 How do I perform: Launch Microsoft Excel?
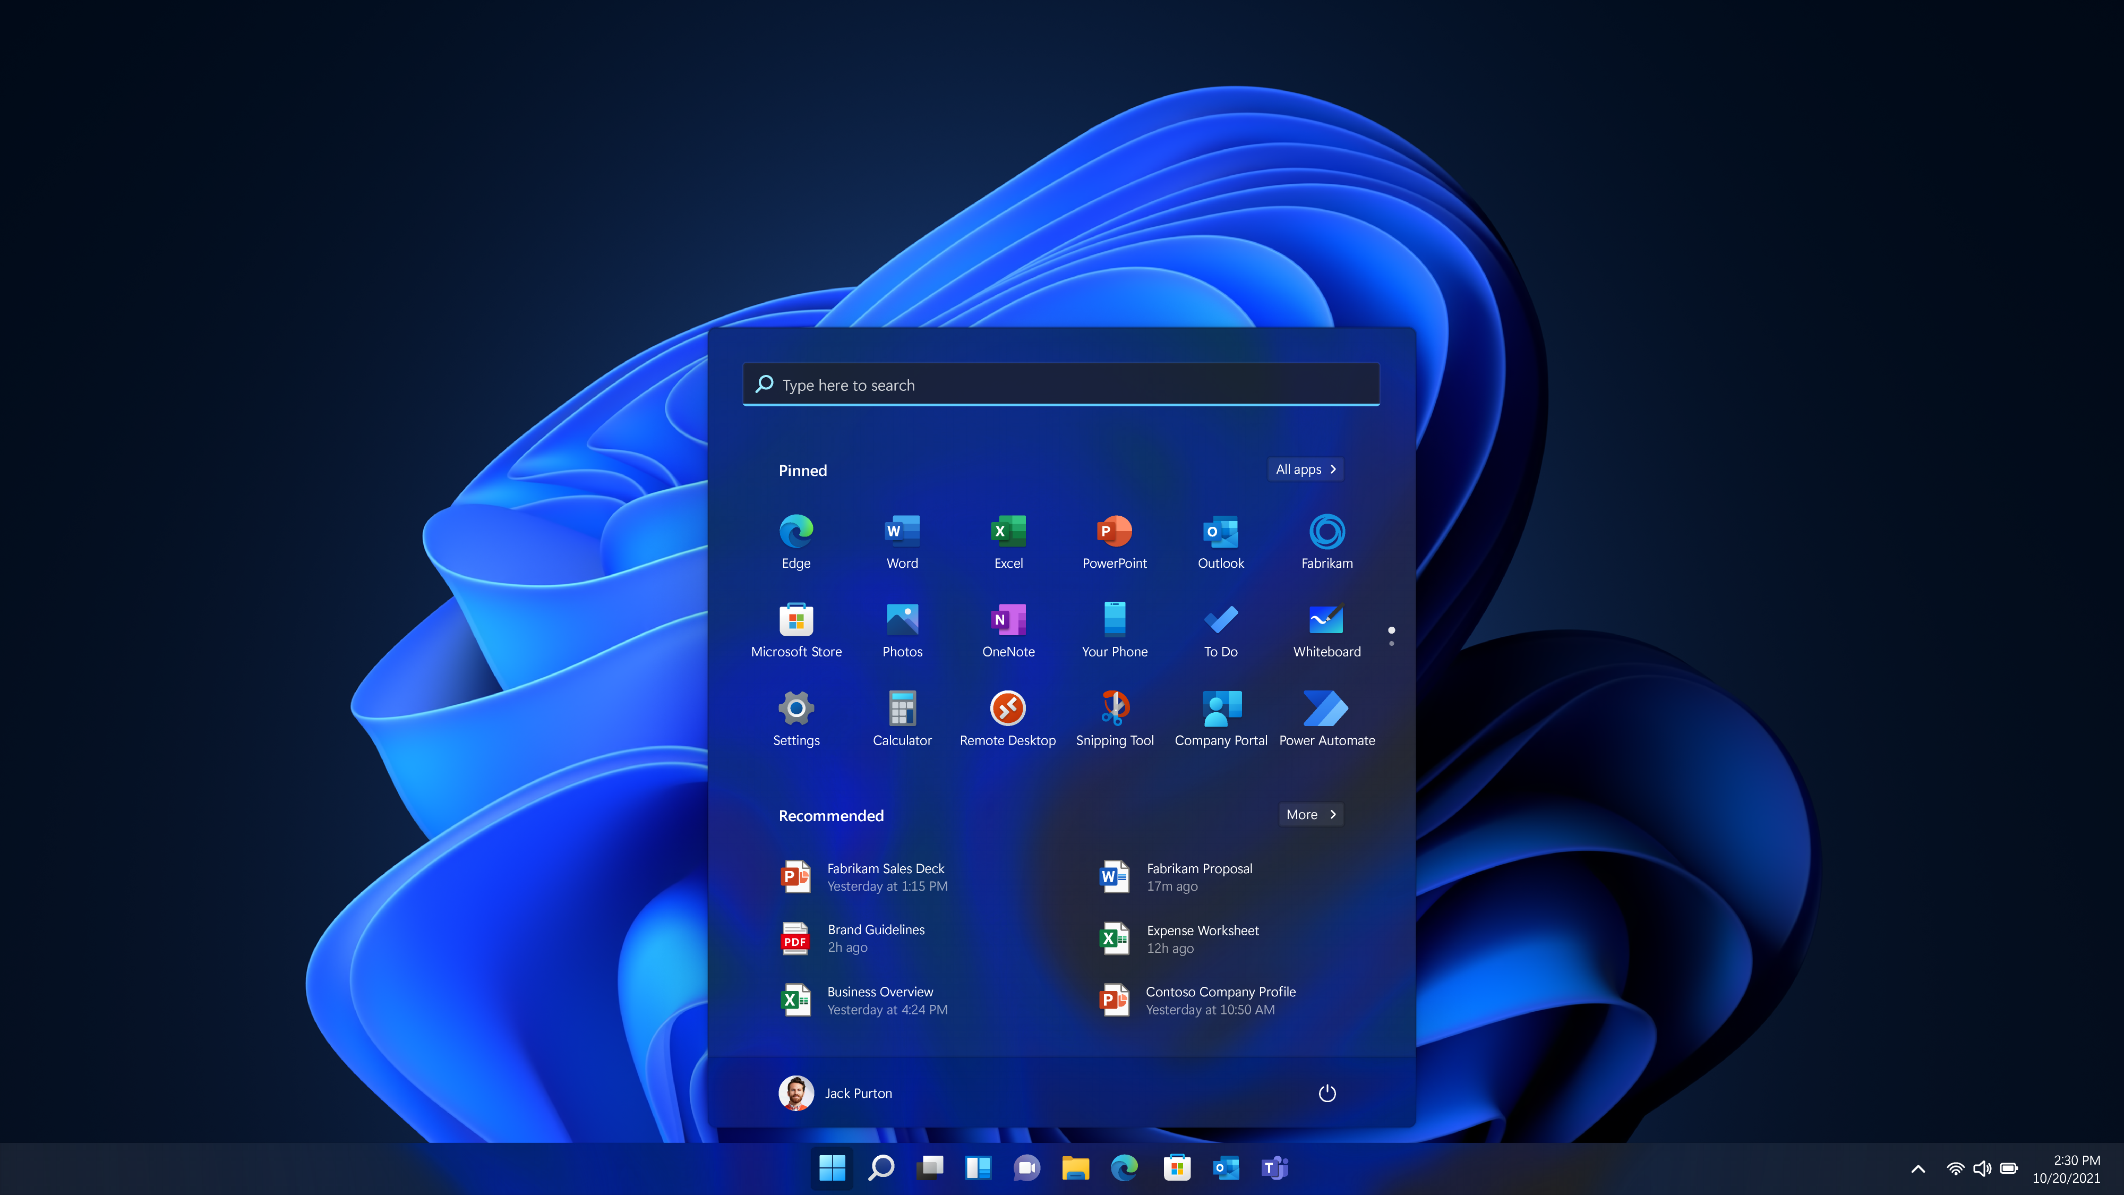click(1008, 540)
